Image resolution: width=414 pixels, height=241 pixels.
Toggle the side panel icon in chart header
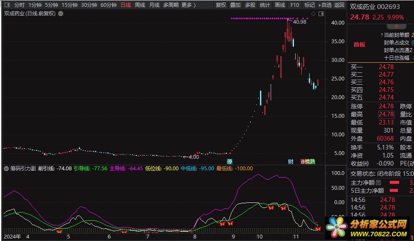pos(321,14)
